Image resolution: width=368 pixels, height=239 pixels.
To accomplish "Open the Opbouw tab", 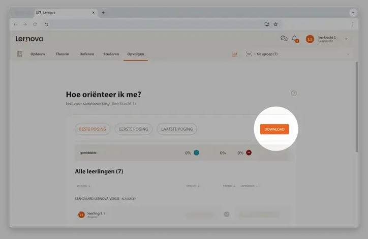I will [38, 54].
